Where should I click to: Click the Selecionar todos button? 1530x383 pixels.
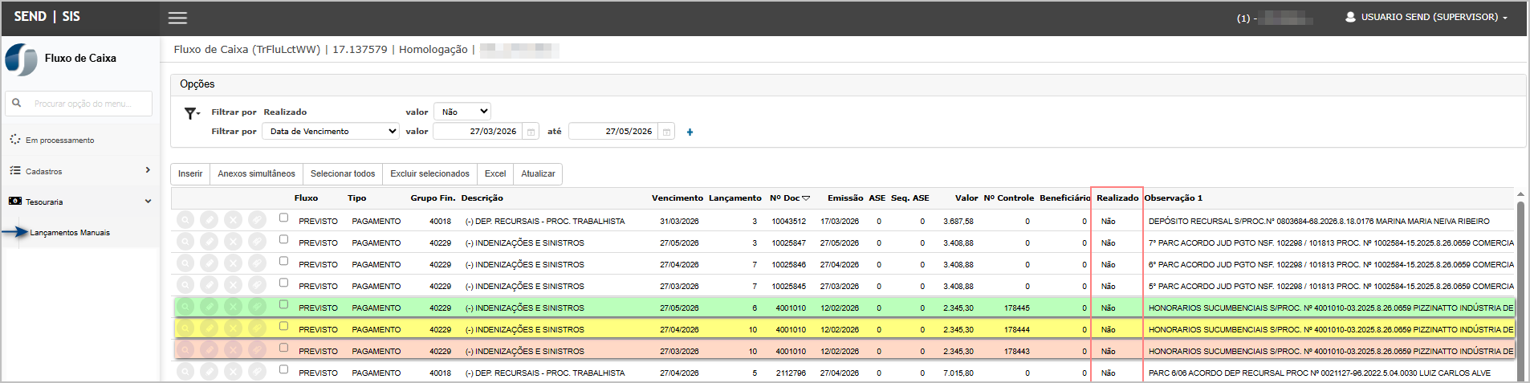[343, 174]
